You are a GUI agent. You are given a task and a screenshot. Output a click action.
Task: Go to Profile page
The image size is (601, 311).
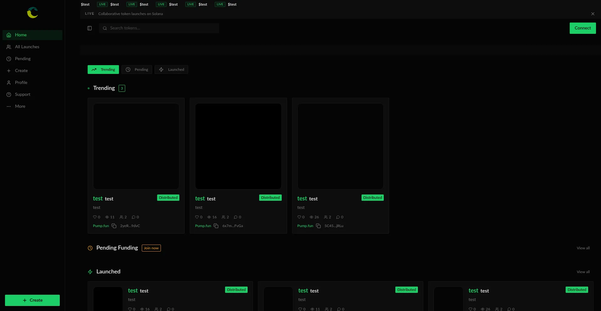[21, 82]
